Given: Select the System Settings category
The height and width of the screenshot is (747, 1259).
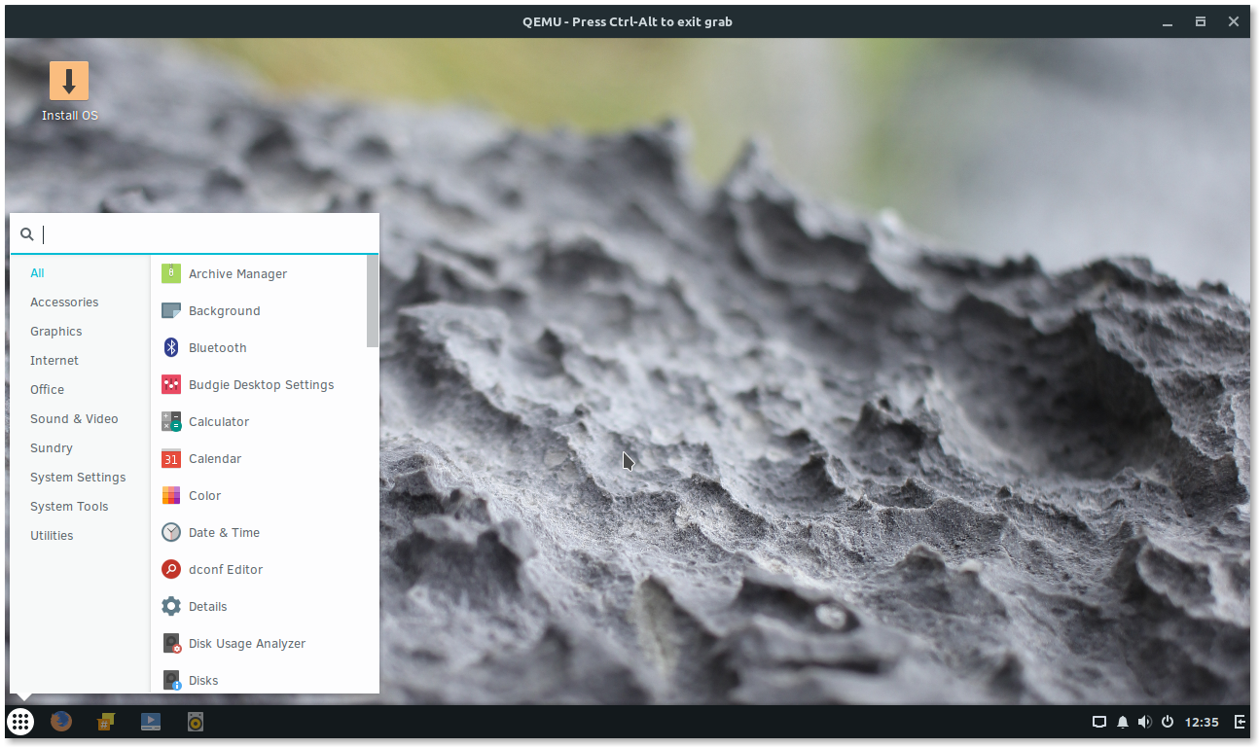Looking at the screenshot, I should tap(80, 478).
